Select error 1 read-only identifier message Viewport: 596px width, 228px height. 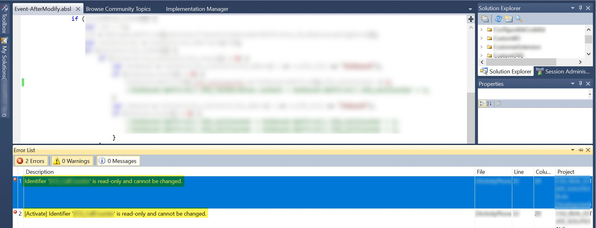tap(103, 181)
